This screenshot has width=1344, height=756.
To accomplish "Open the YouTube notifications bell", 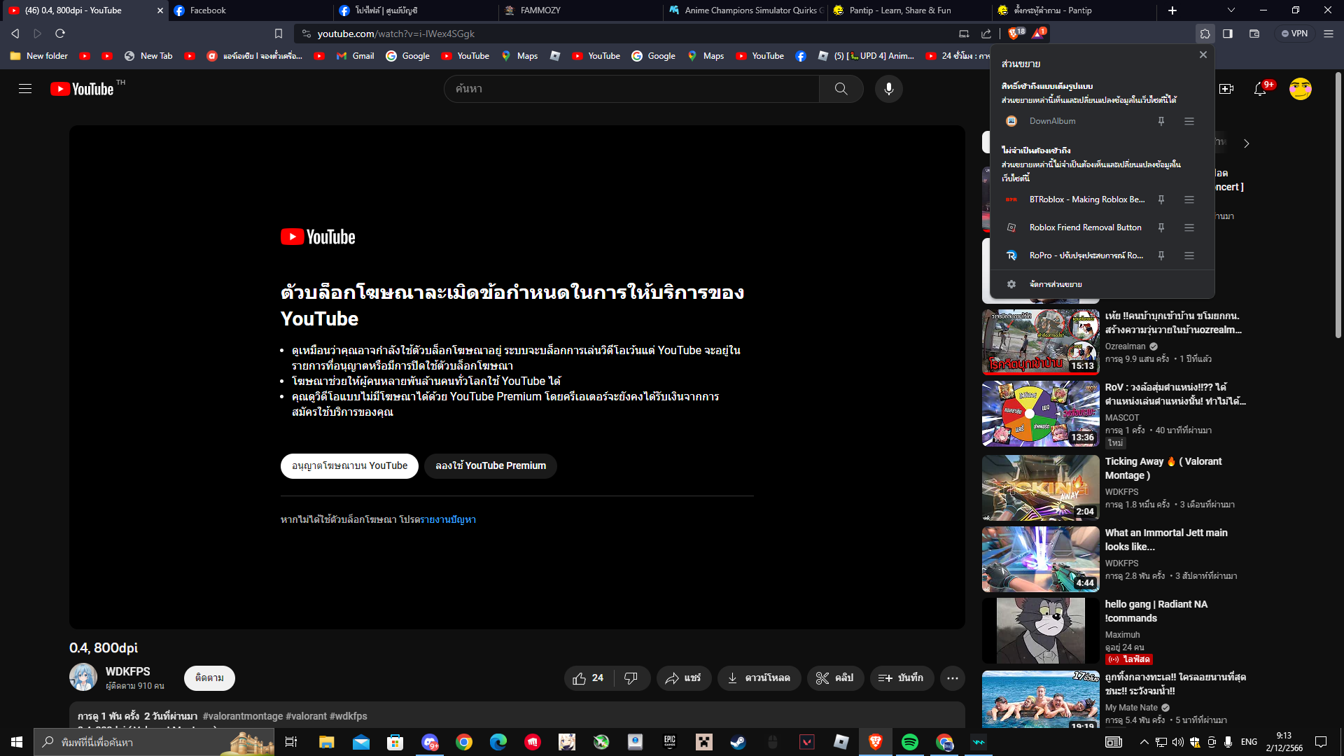I will pos(1260,89).
